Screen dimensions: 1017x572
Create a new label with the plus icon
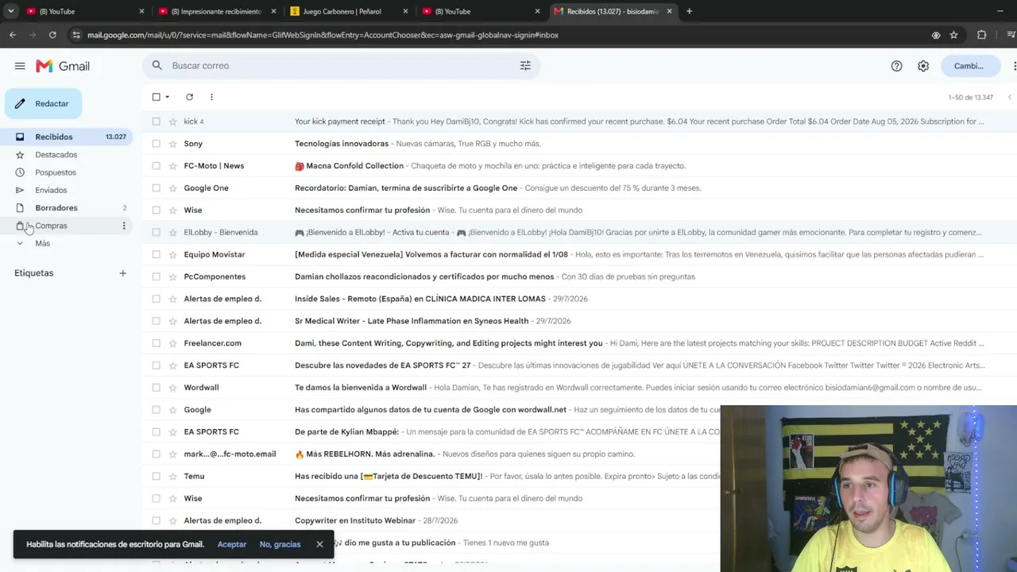click(x=122, y=273)
